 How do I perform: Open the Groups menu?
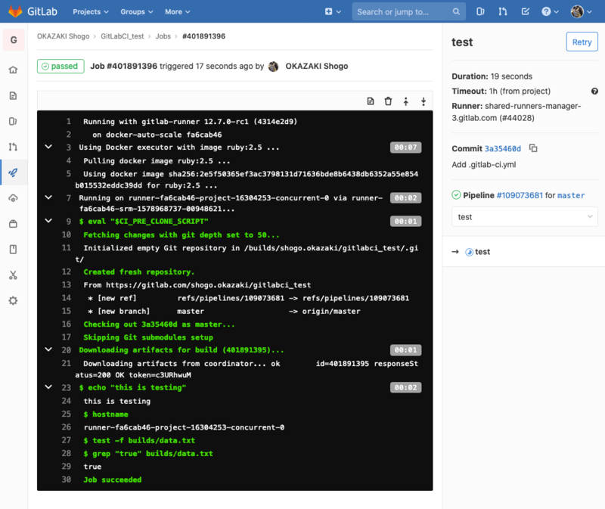pyautogui.click(x=137, y=12)
